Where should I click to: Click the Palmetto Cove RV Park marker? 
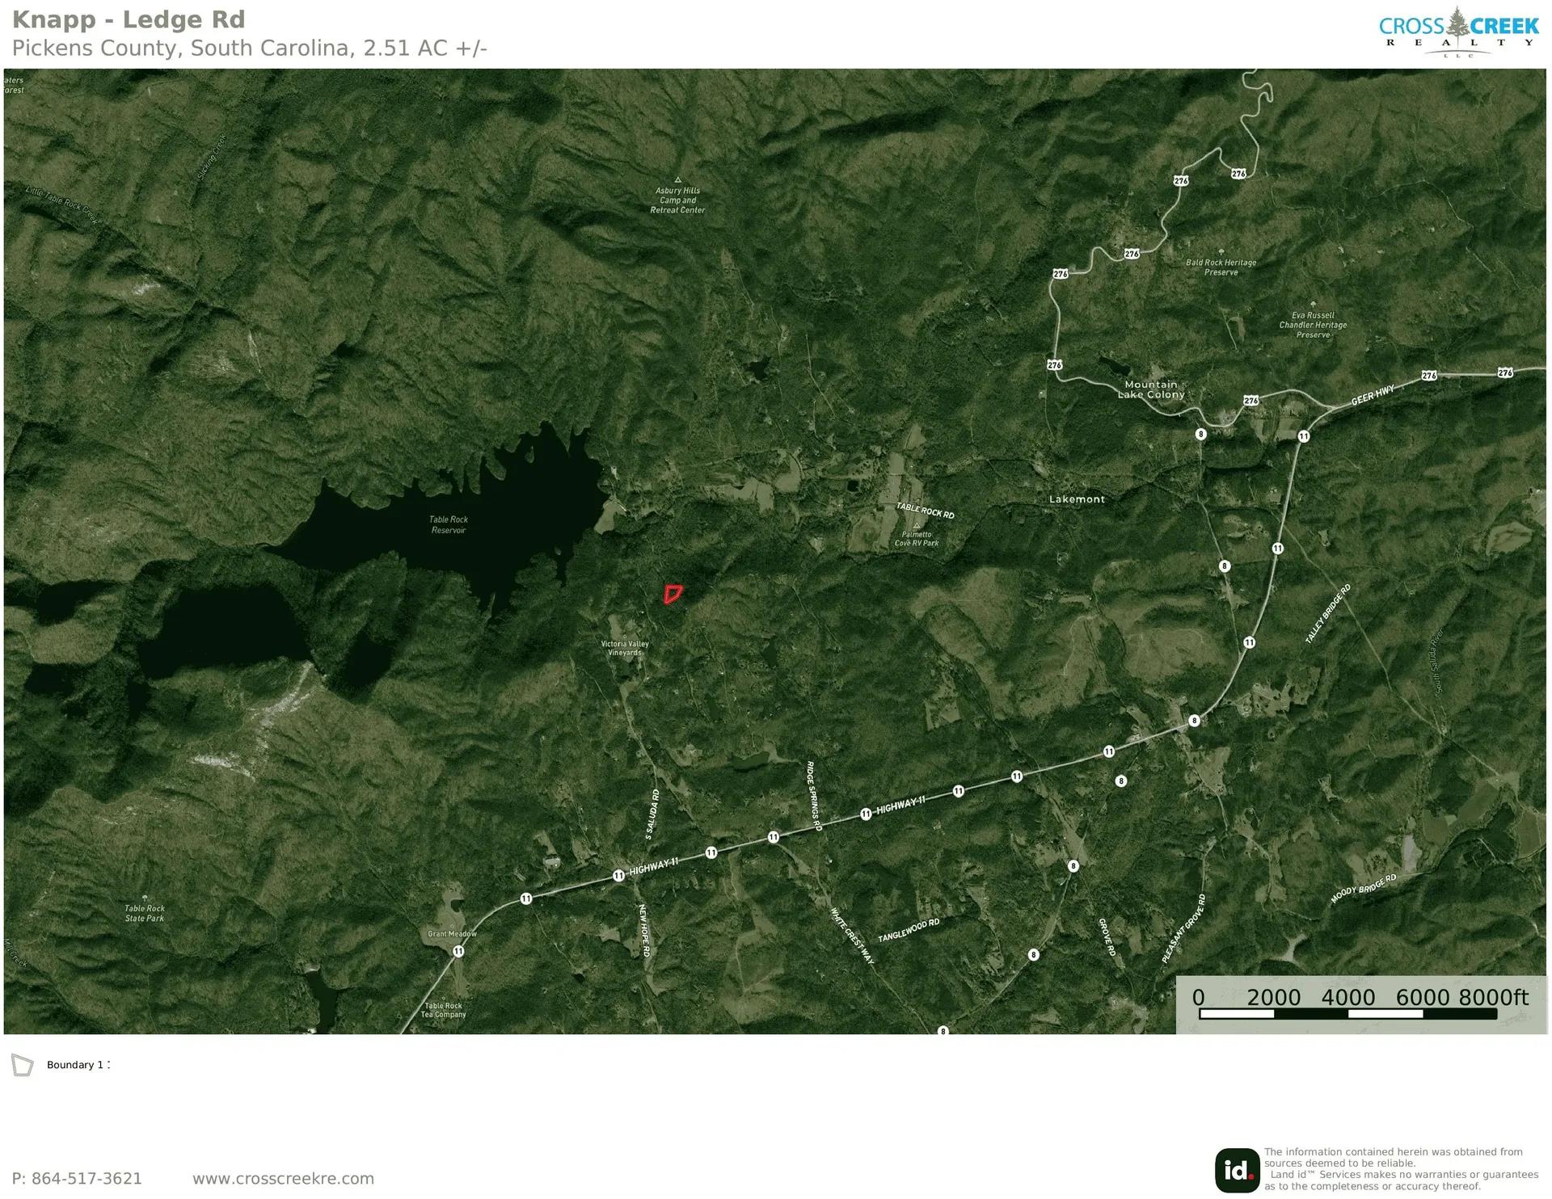[x=917, y=525]
